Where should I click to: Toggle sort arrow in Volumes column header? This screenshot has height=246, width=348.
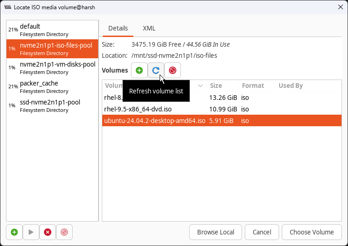pyautogui.click(x=200, y=86)
